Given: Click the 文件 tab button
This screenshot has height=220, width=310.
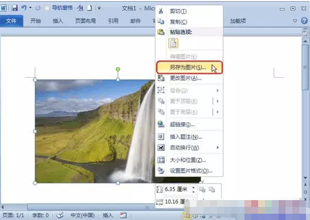Looking at the screenshot, I should pos(11,21).
